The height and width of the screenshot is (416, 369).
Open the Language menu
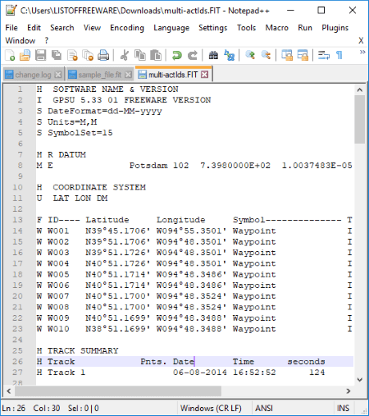pos(171,28)
